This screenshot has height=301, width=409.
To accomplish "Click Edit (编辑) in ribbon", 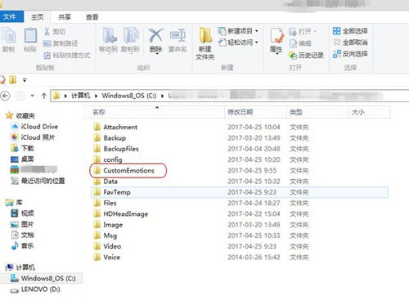I will pos(300,43).
